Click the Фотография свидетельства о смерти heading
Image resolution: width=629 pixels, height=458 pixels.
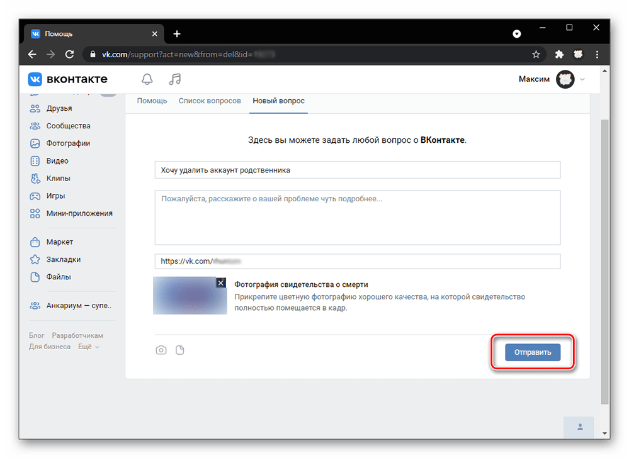tap(301, 284)
